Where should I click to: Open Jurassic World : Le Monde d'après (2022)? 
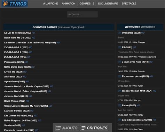click(27, 86)
